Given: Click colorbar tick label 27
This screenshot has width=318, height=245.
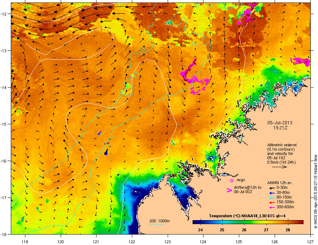Looking at the screenshot, I should click(x=266, y=230).
